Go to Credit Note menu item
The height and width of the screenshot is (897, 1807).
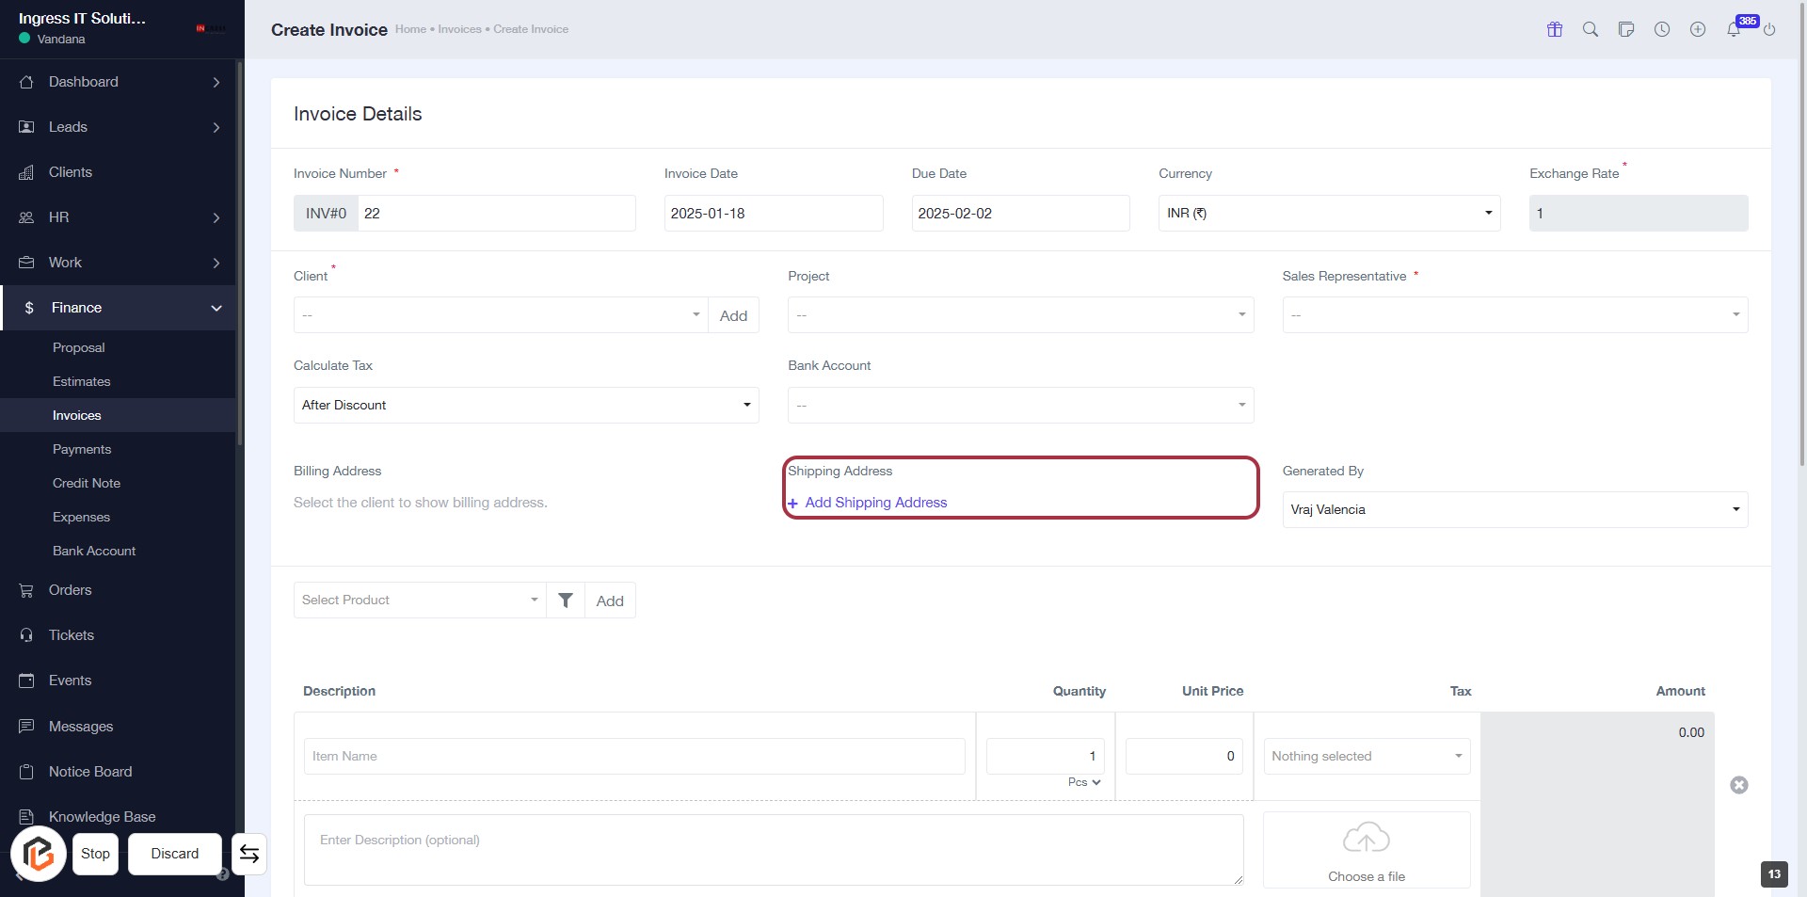pyautogui.click(x=87, y=484)
